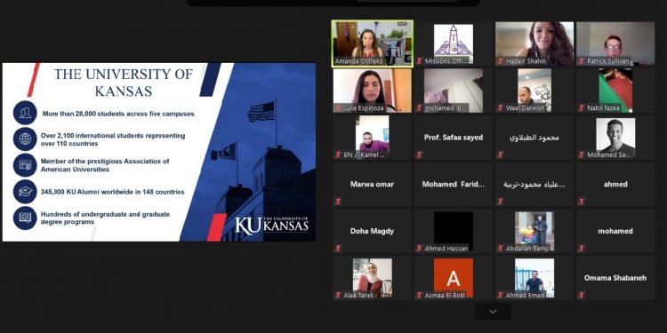Click the name ahmed in its tile
The width and height of the screenshot is (667, 333).
coord(615,185)
